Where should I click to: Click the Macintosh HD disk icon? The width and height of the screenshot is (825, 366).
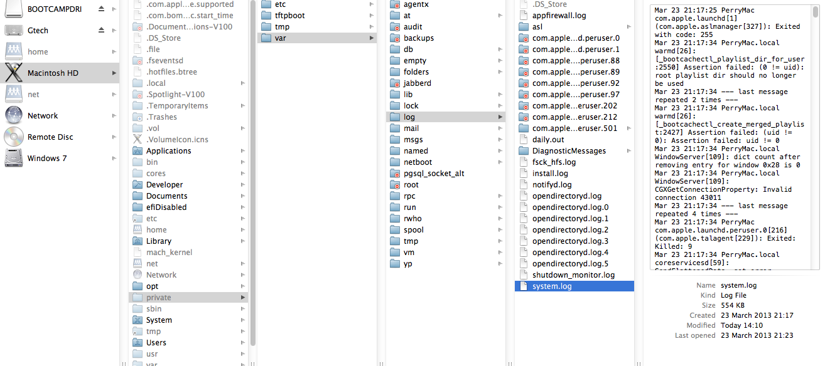[14, 73]
